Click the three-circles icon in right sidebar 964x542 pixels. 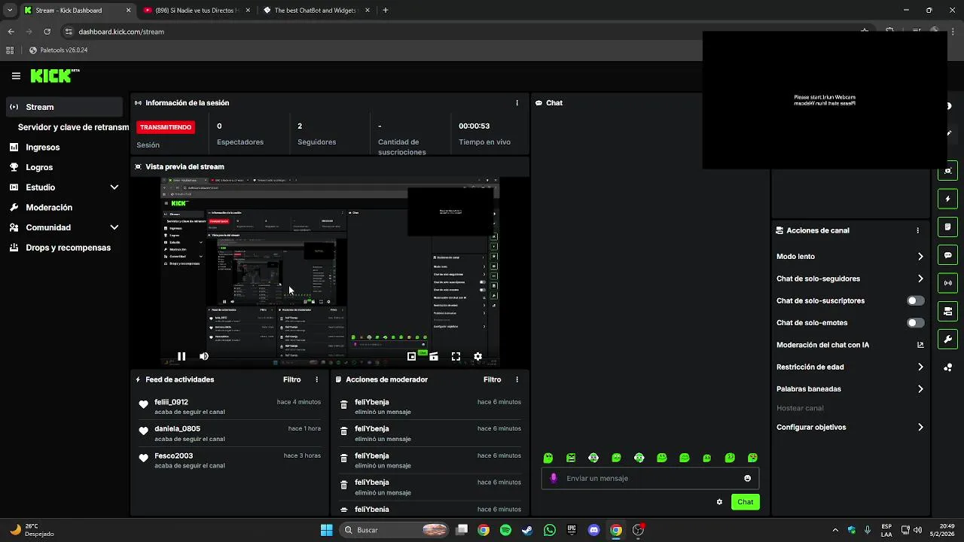pyautogui.click(x=947, y=367)
